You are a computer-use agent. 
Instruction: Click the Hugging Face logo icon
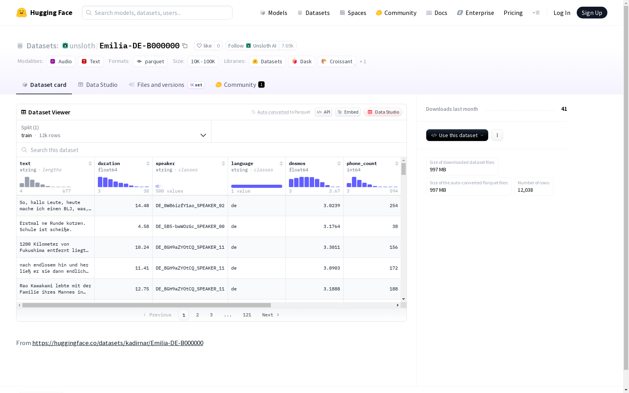pos(22,13)
